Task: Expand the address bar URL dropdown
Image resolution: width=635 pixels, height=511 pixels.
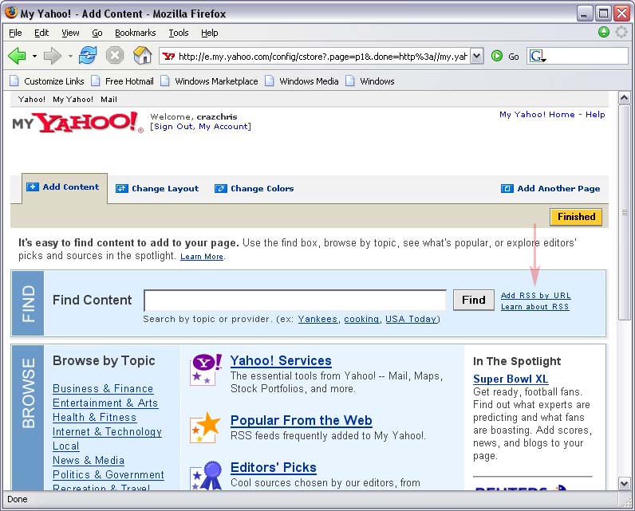Action: pos(476,56)
